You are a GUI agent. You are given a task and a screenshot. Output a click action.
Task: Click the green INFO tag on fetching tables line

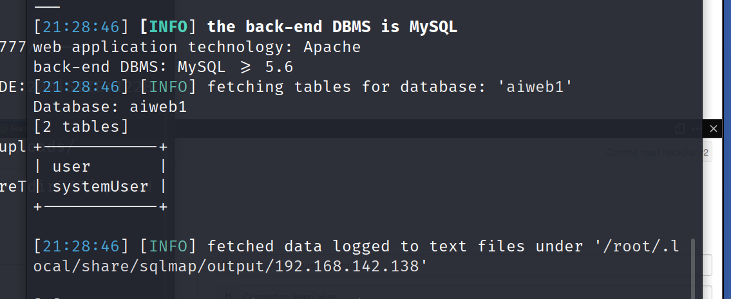[x=168, y=87]
